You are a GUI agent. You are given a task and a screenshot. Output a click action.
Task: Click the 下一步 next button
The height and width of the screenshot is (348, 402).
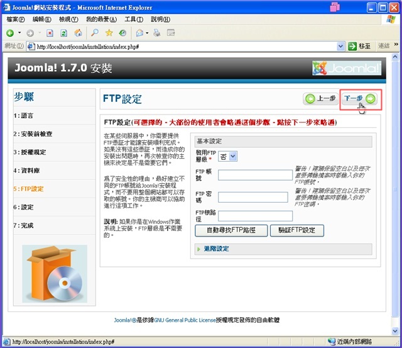point(360,99)
